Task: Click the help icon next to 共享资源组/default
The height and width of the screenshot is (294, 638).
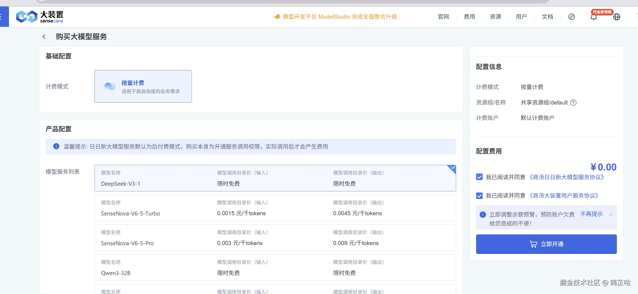Action: click(x=573, y=103)
